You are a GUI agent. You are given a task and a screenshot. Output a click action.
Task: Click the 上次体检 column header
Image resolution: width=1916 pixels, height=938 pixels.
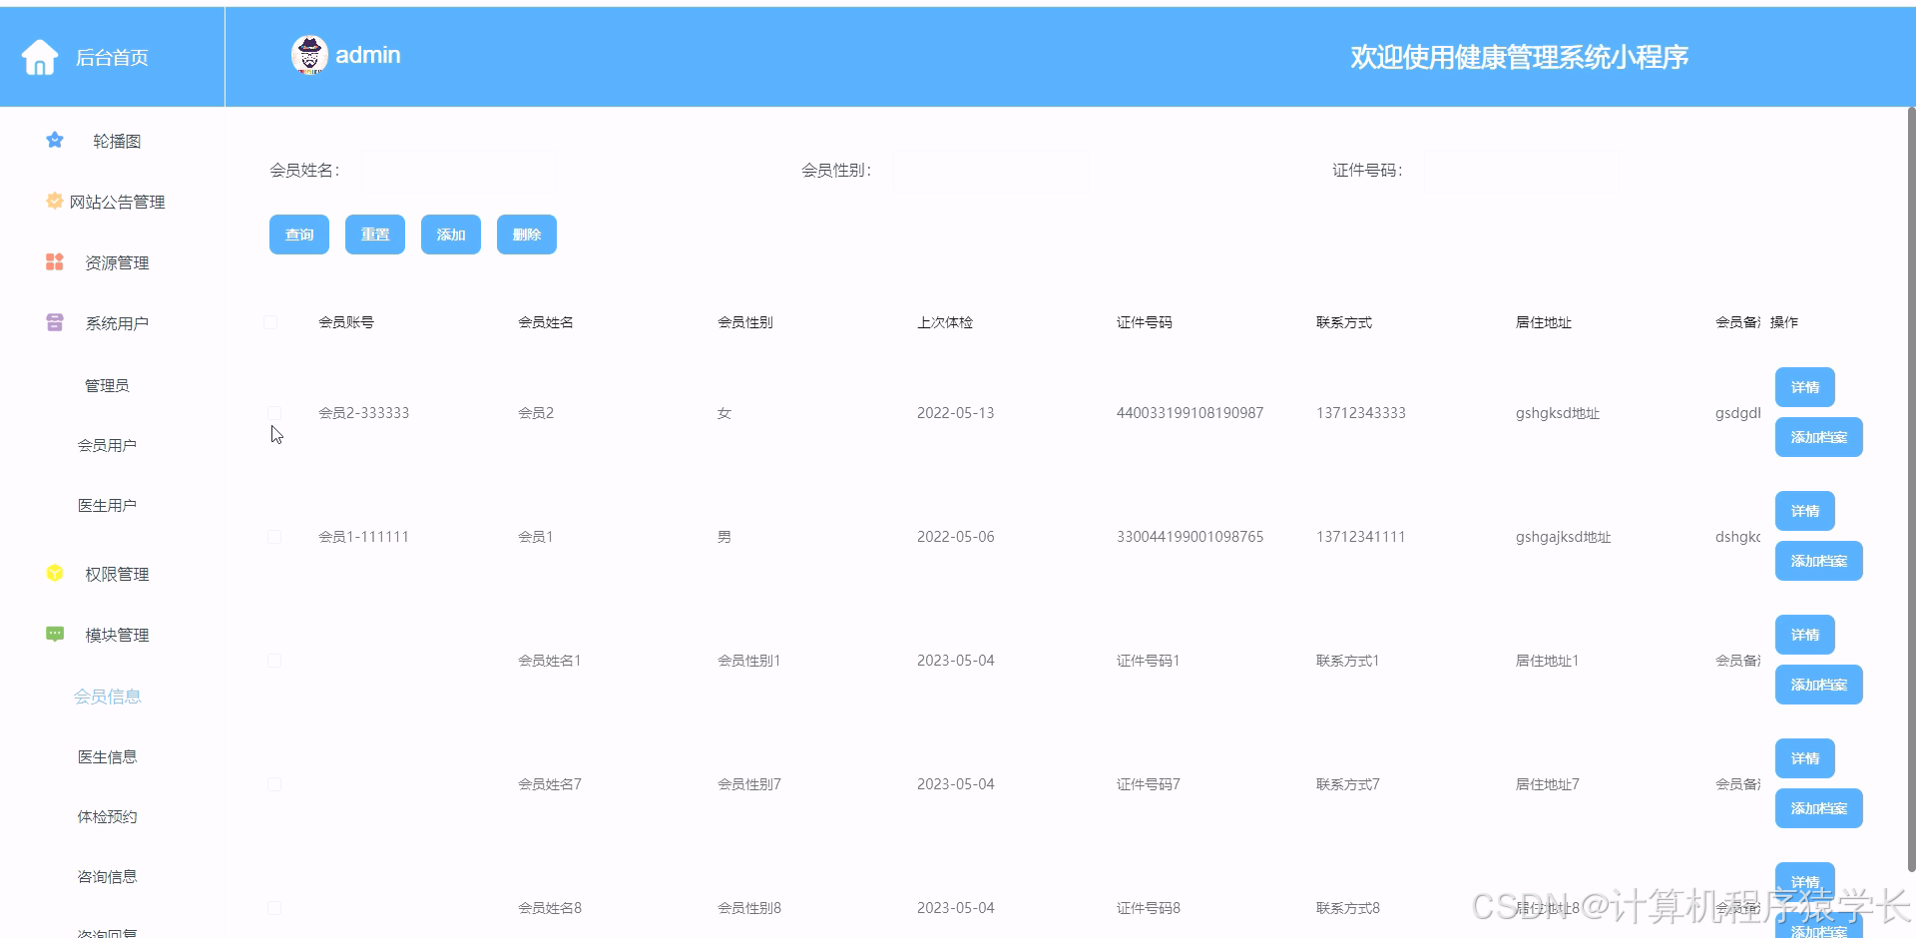coord(945,322)
